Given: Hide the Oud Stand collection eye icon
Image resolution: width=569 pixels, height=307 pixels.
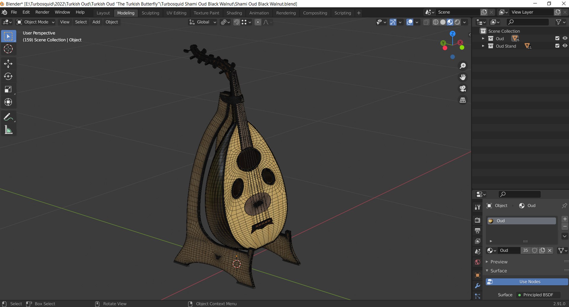Looking at the screenshot, I should (x=565, y=46).
